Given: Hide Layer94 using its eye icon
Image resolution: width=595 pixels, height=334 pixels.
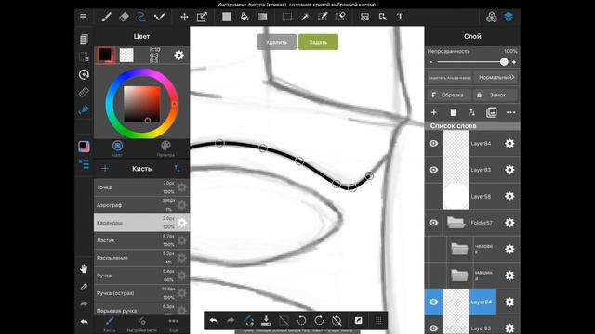Looking at the screenshot, I should (433, 302).
